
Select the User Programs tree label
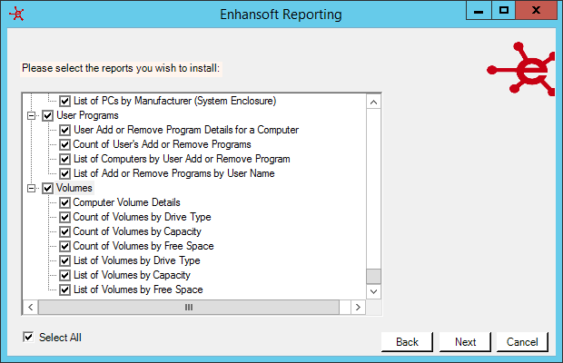point(87,115)
